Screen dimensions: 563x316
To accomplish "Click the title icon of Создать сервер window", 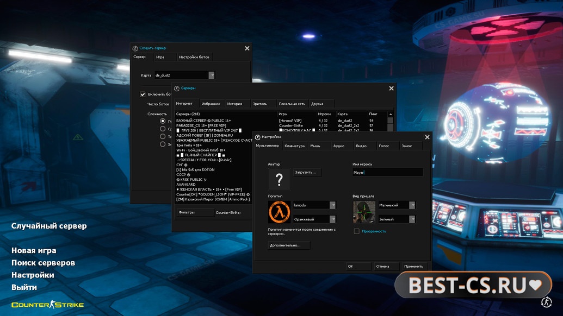I will [135, 48].
